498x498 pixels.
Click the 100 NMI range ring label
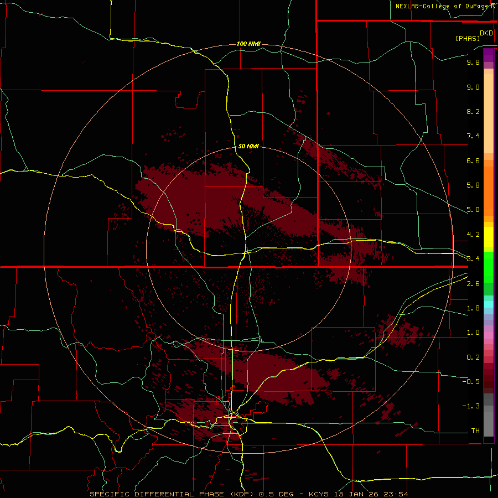248,44
